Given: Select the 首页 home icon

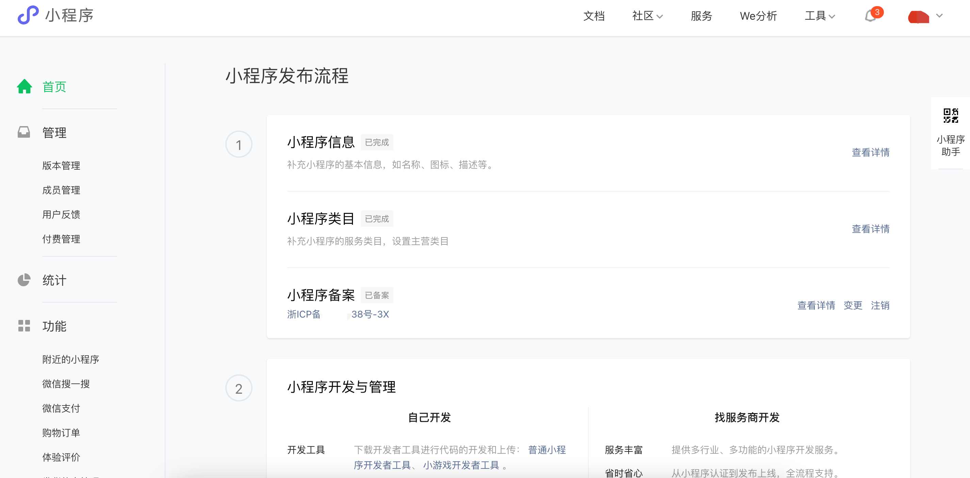Looking at the screenshot, I should (24, 86).
